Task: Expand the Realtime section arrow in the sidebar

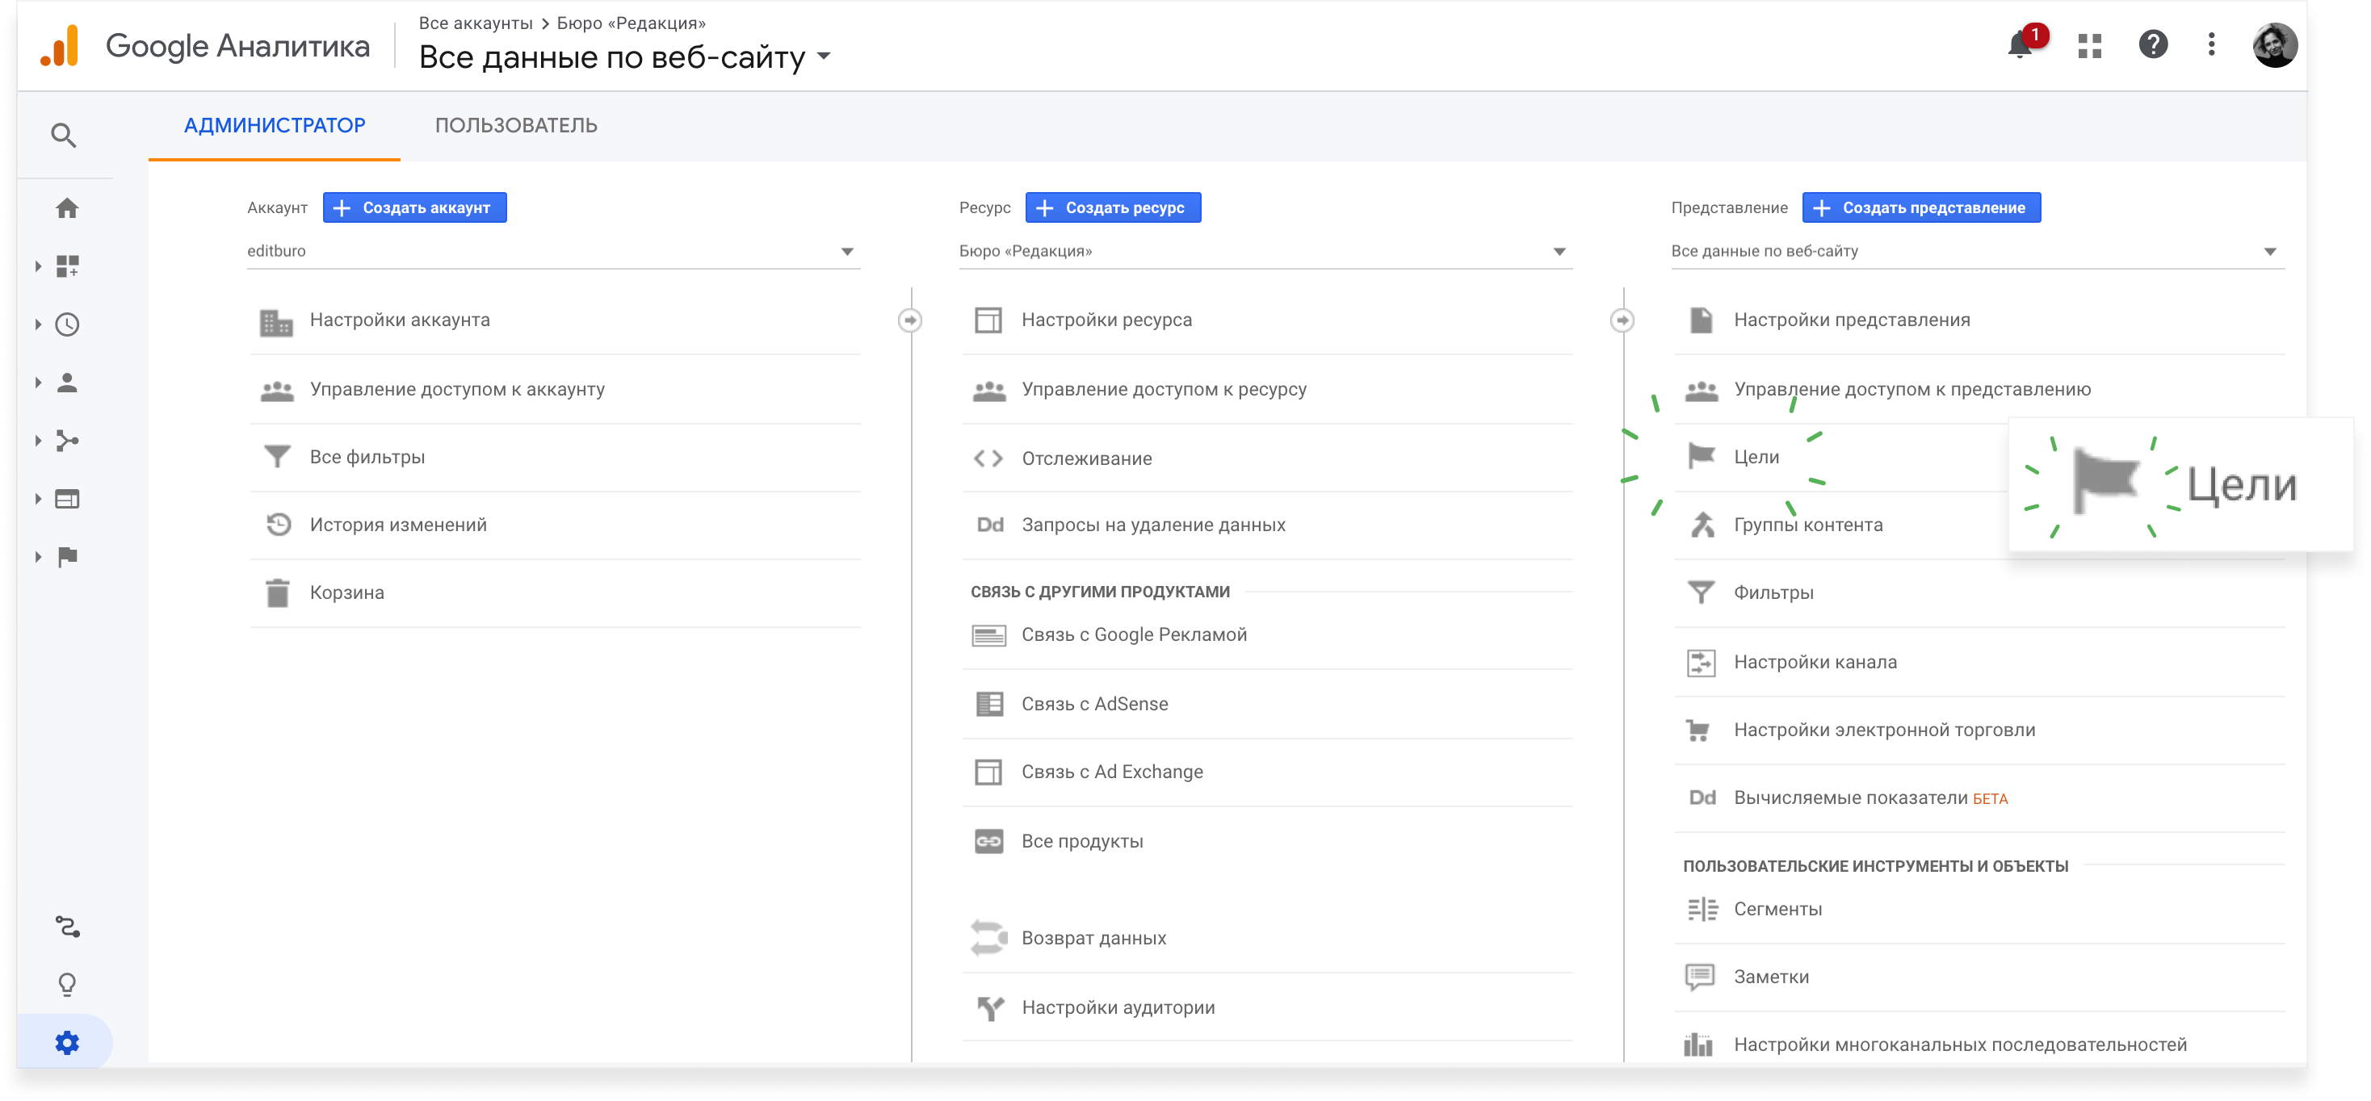Action: (38, 324)
